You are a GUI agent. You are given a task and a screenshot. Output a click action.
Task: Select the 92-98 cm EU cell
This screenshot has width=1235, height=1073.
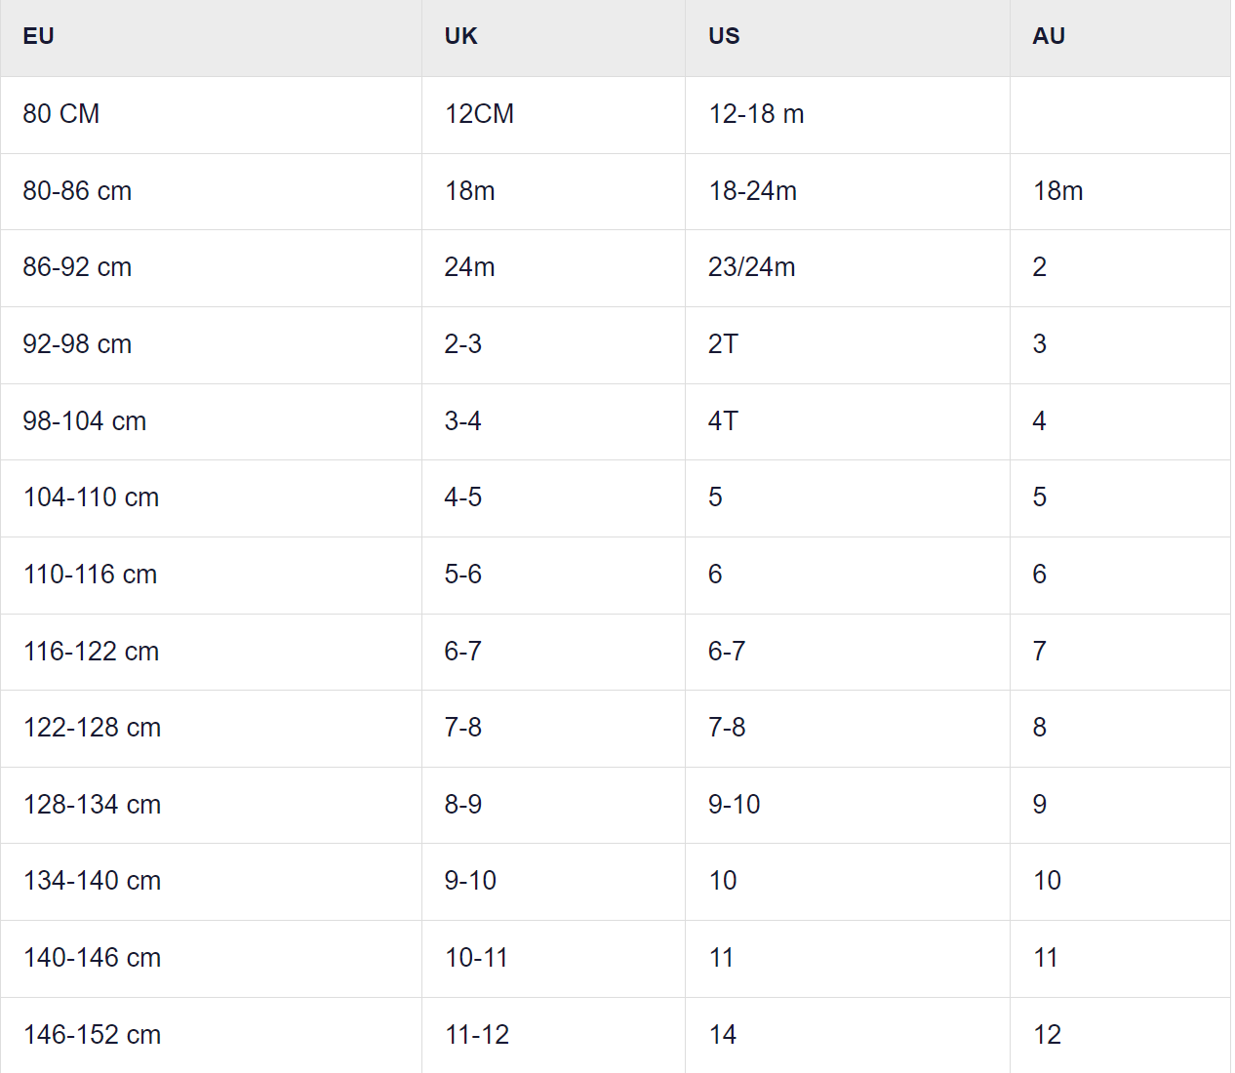pyautogui.click(x=77, y=344)
